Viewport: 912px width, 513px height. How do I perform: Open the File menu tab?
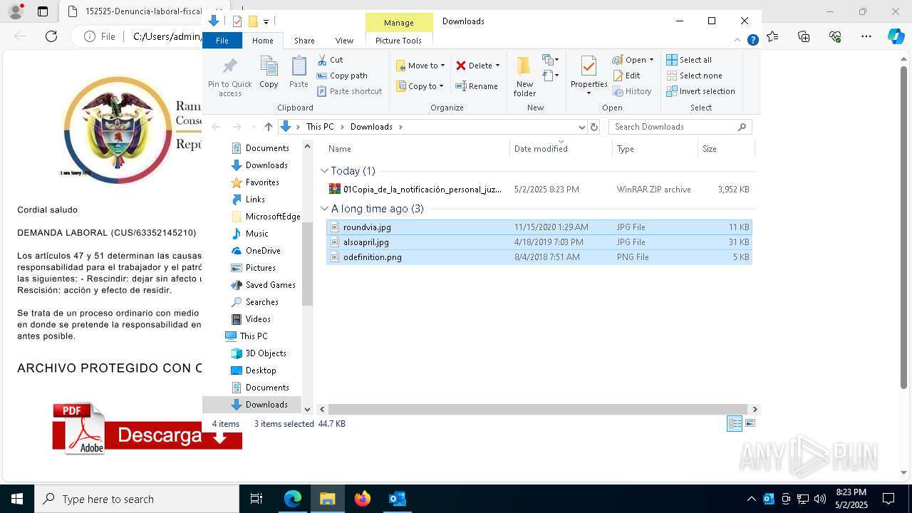(222, 41)
